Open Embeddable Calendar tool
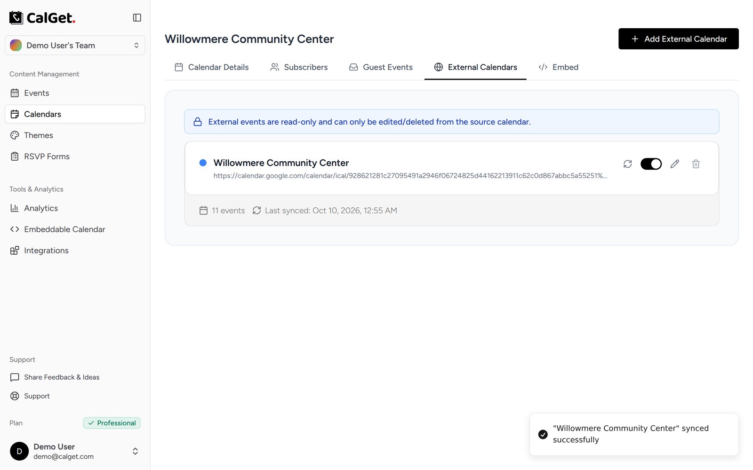 (75, 229)
